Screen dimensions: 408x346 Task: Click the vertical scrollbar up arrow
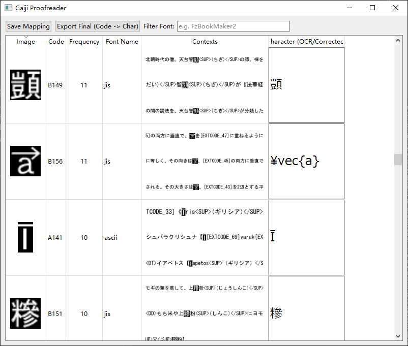398,40
